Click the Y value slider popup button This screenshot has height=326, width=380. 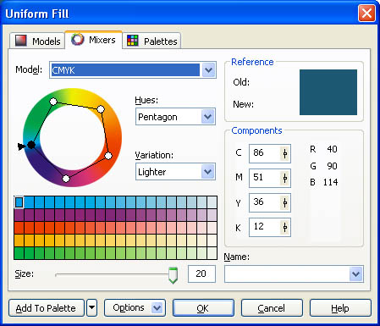285,202
